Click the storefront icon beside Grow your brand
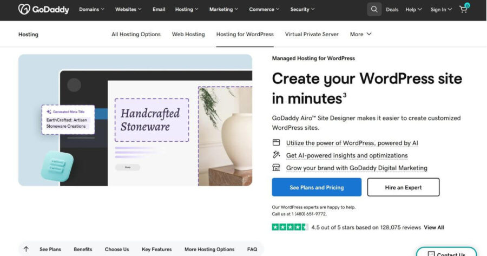Viewport: 487px width, 256px height. (x=276, y=167)
